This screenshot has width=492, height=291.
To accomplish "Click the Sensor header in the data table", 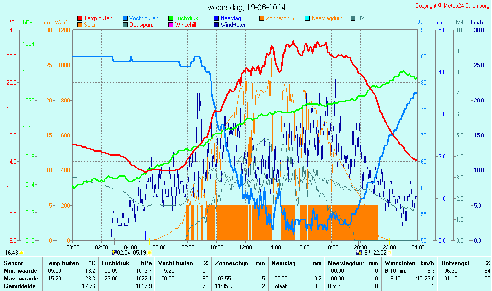I will 13,263.
